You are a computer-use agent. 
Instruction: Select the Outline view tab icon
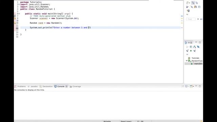186,43
